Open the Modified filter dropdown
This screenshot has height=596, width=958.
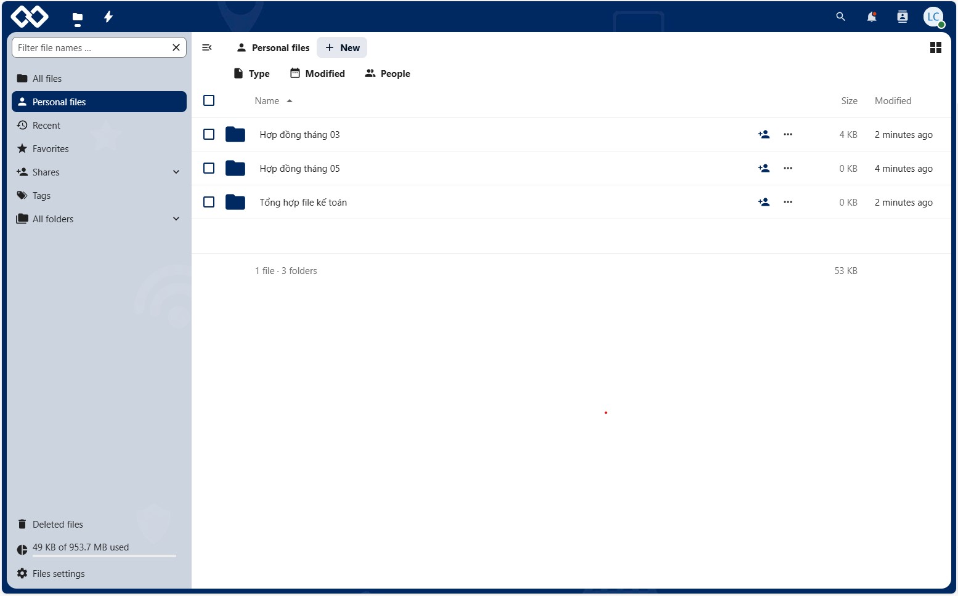pyautogui.click(x=318, y=74)
